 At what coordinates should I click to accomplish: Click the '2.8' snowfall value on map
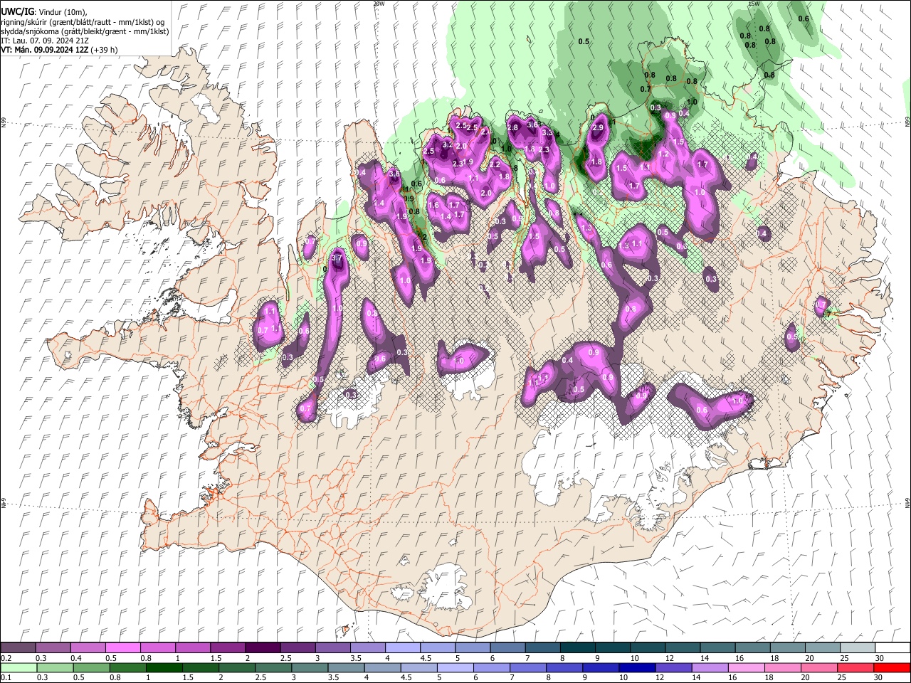tap(512, 127)
